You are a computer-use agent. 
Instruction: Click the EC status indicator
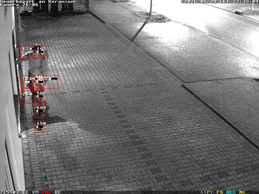pos(26,192)
